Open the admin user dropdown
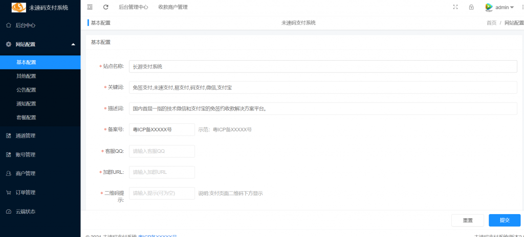The image size is (524, 237). click(505, 7)
